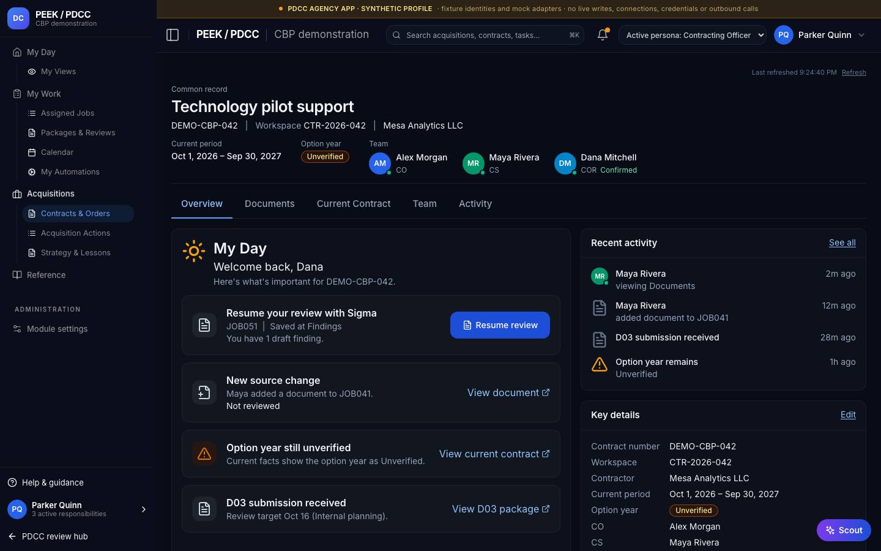
Task: Open the Current Contract tab
Action: tap(354, 204)
